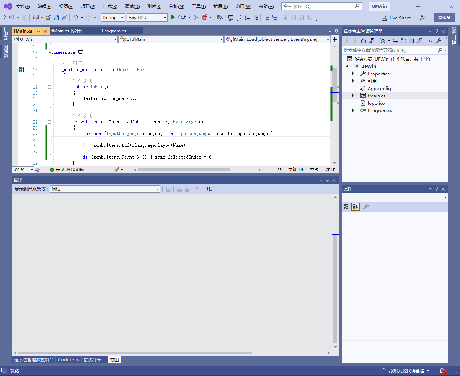Toggle auto-hide pin of Solution Explorer

pos(436,31)
